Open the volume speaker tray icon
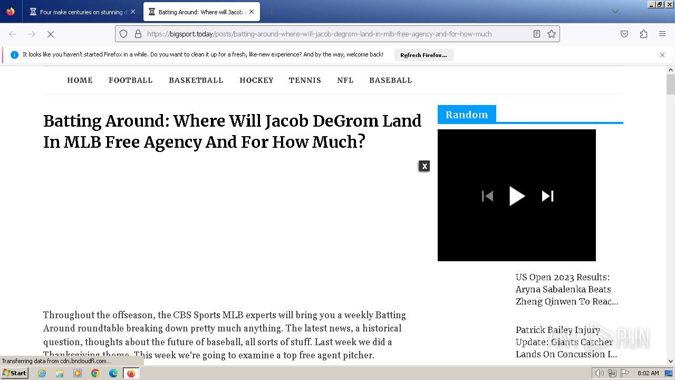The image size is (675, 380). pos(600,373)
